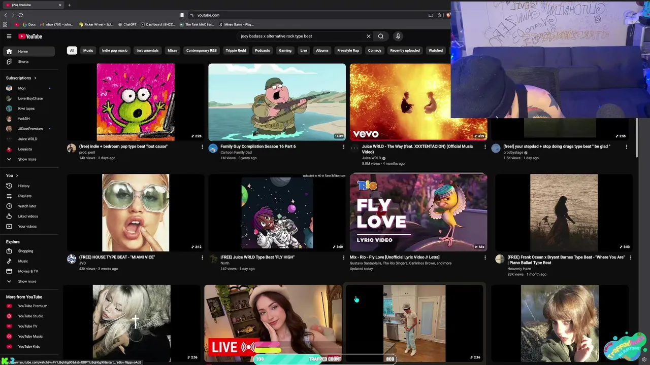Expand the You section header arrow
Image resolution: width=650 pixels, height=365 pixels.
(x=17, y=175)
